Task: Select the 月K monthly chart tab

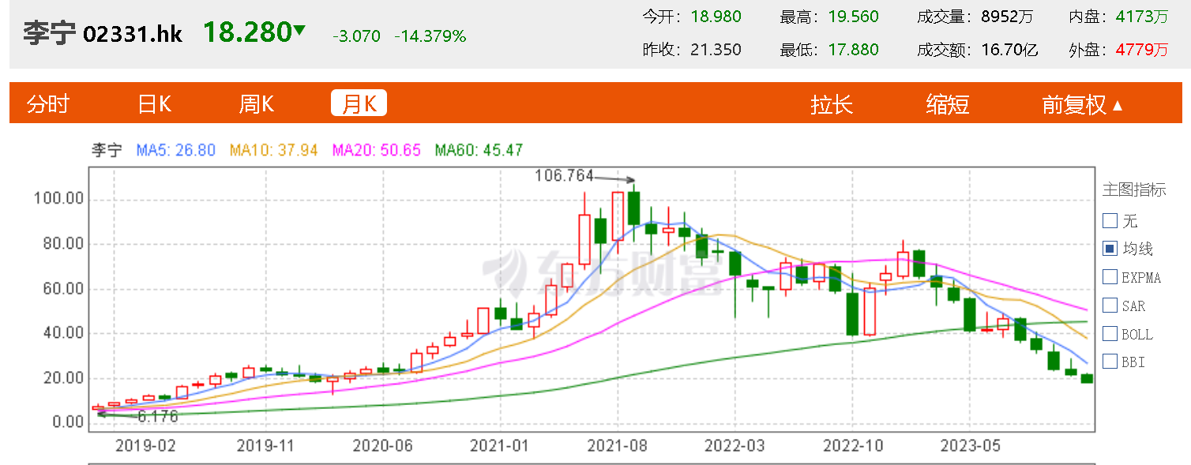Action: (359, 103)
